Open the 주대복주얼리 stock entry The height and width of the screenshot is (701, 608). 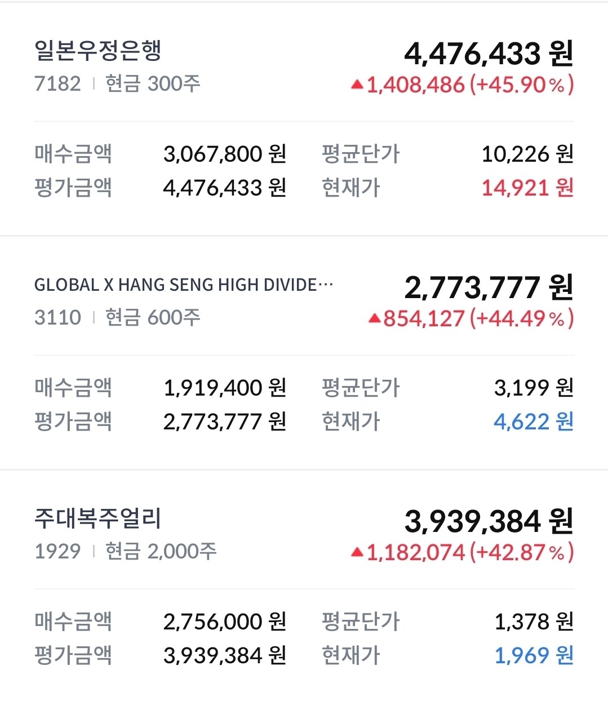[x=98, y=519]
